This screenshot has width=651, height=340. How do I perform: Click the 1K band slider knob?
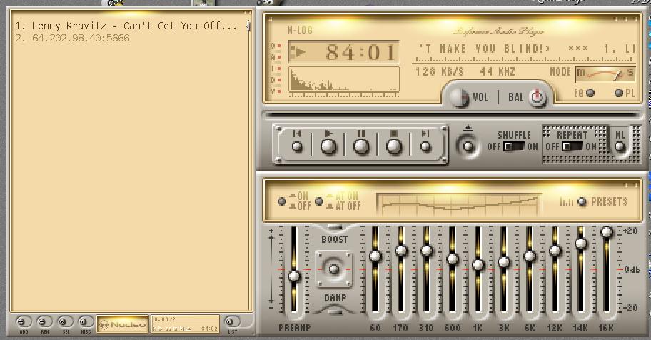478,264
